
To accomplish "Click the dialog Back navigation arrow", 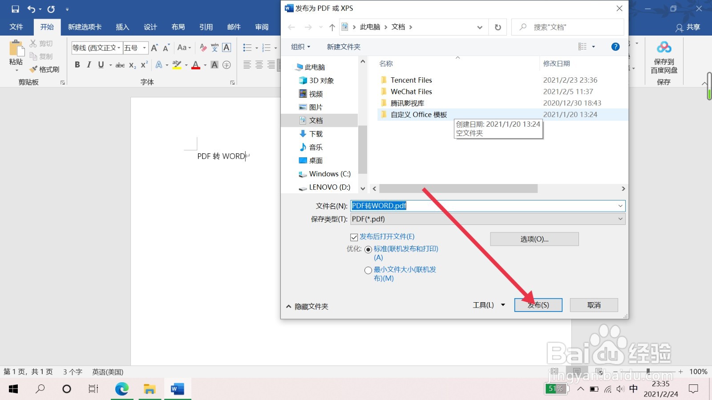I will click(x=291, y=27).
